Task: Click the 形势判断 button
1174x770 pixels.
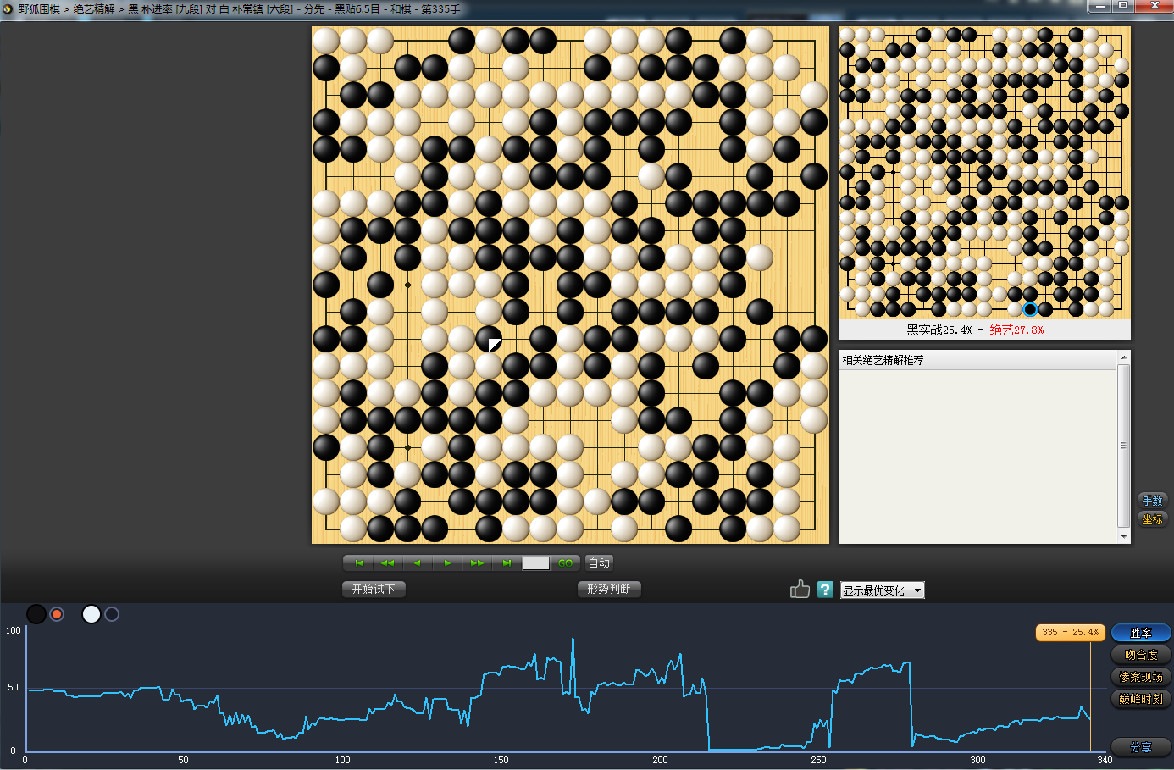Action: 608,589
